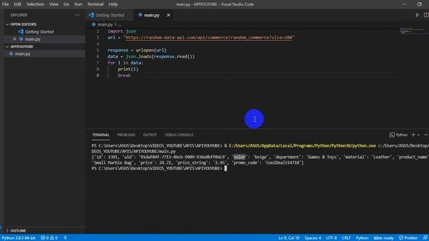
Task: Select main.py in Open Editors list
Action: point(33,39)
